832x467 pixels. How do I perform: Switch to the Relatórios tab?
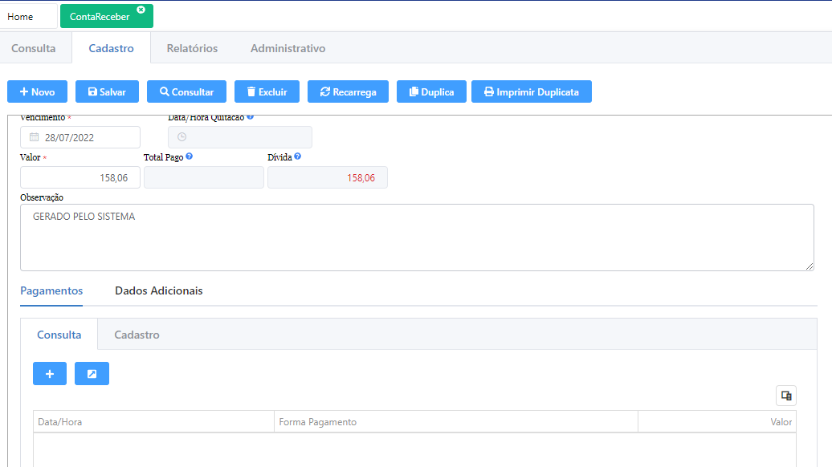192,48
